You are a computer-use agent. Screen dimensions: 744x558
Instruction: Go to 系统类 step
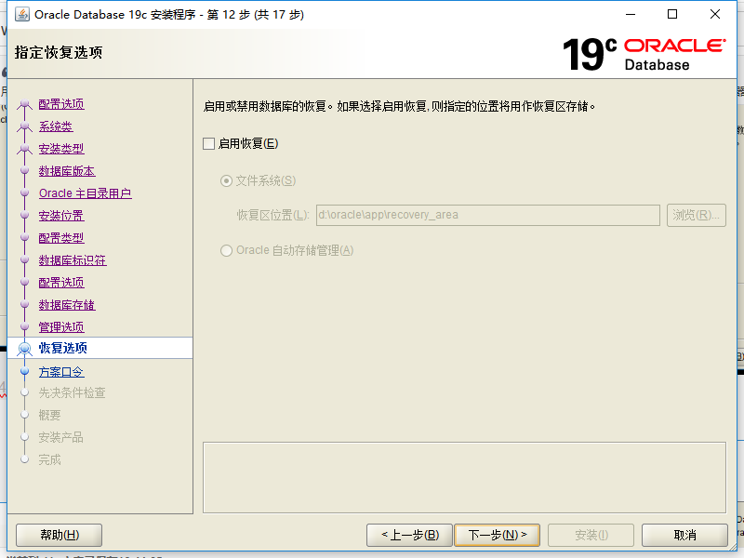tap(56, 126)
